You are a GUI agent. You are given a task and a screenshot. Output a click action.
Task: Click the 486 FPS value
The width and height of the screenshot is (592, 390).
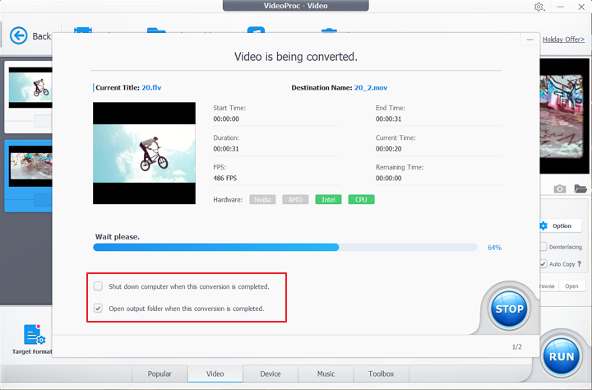coord(225,178)
